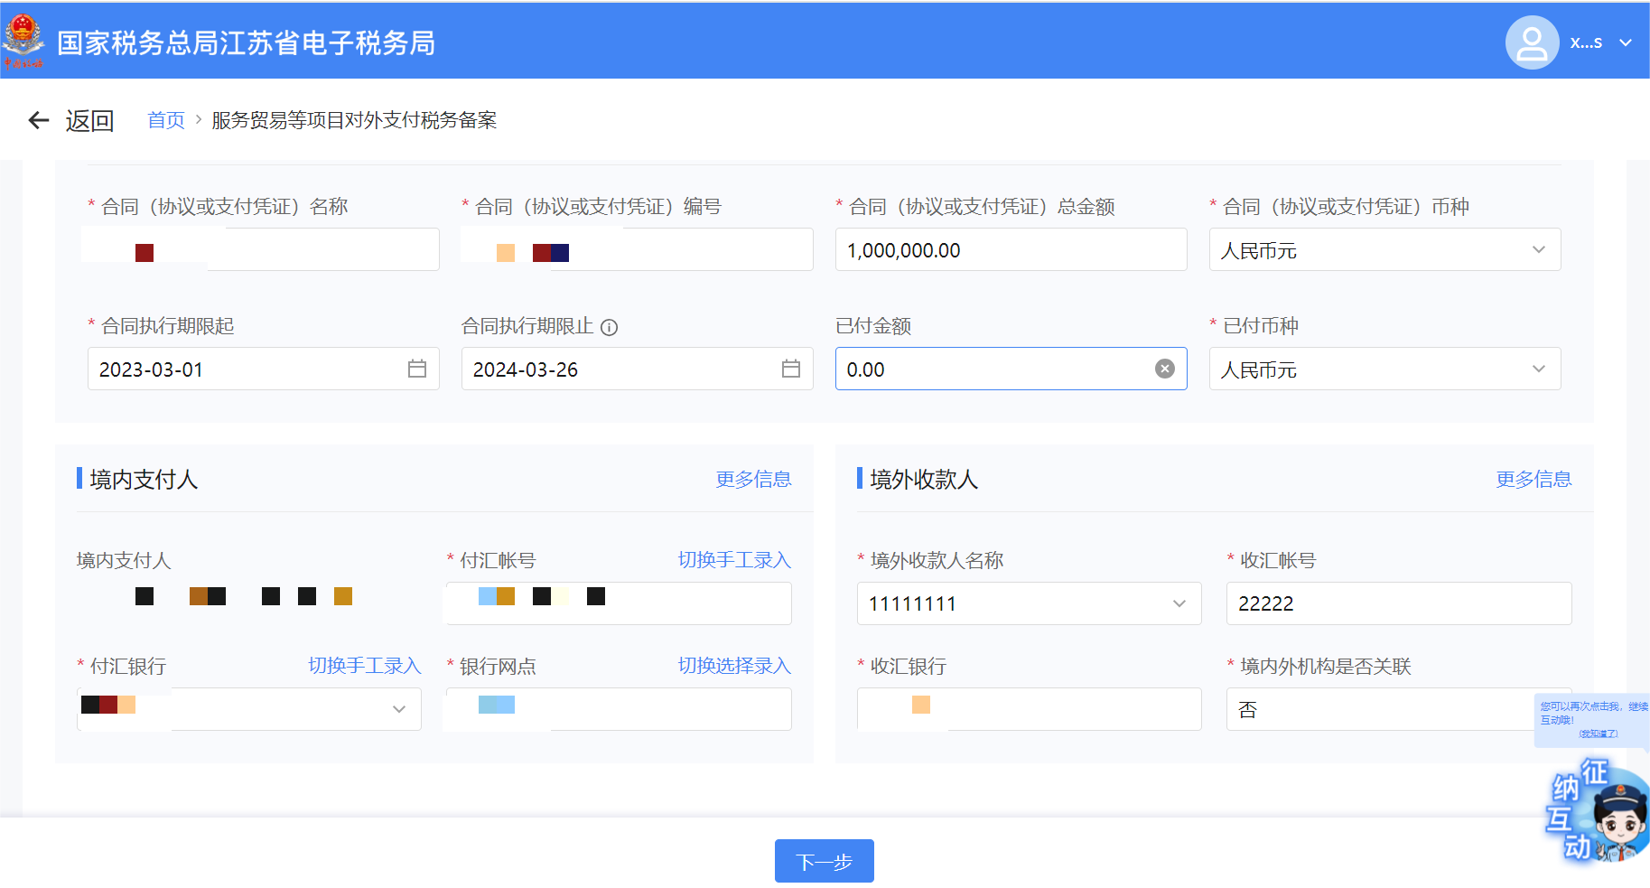Open calendar for contract end date
The width and height of the screenshot is (1650, 888).
pyautogui.click(x=790, y=369)
